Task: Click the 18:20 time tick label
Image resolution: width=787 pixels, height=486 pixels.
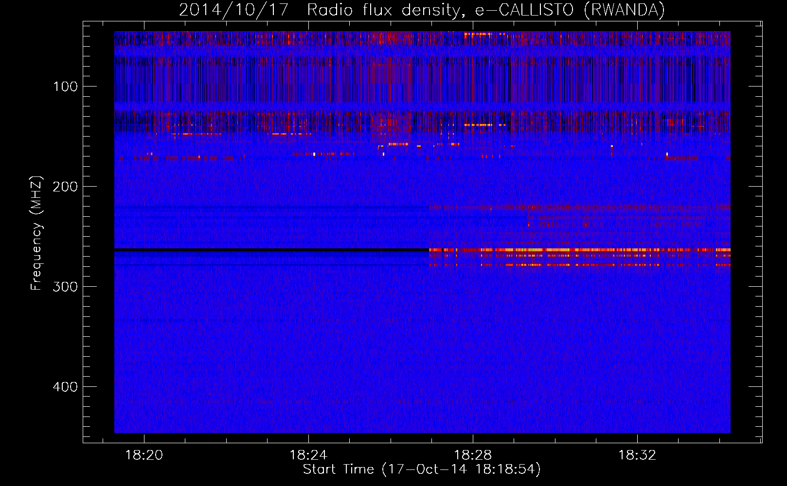Action: point(144,455)
